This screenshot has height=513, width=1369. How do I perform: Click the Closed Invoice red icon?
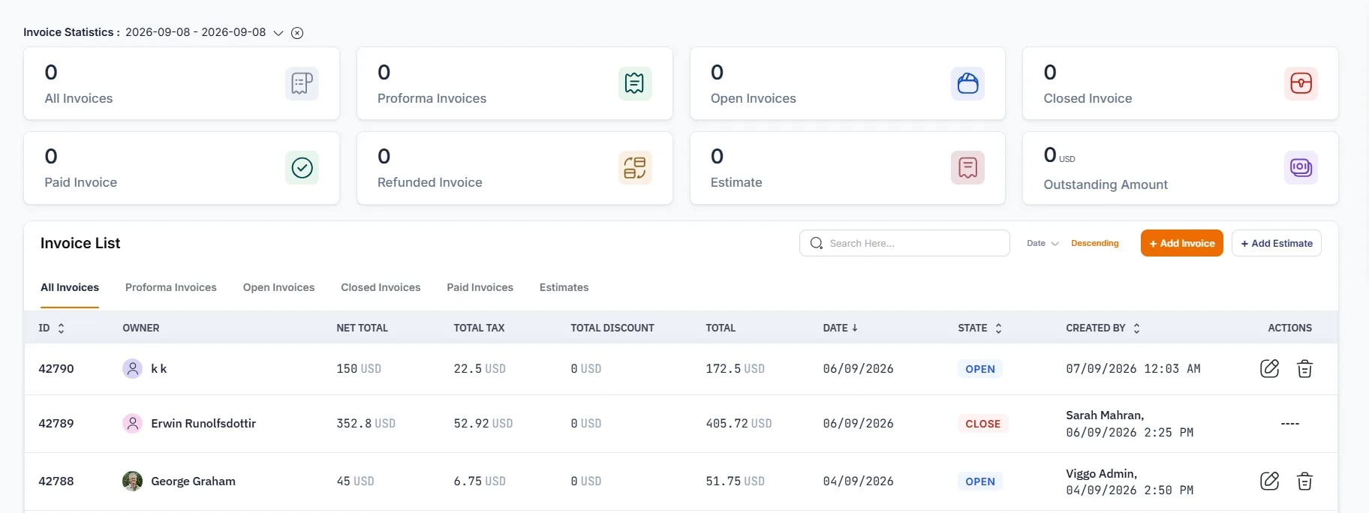1301,83
